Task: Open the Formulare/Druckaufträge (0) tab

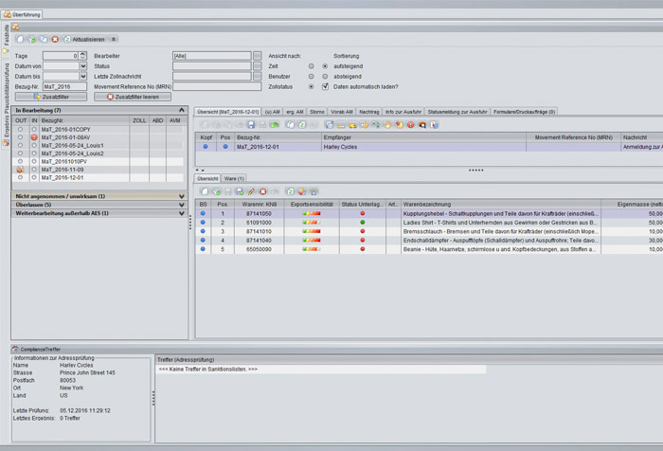Action: coord(524,112)
